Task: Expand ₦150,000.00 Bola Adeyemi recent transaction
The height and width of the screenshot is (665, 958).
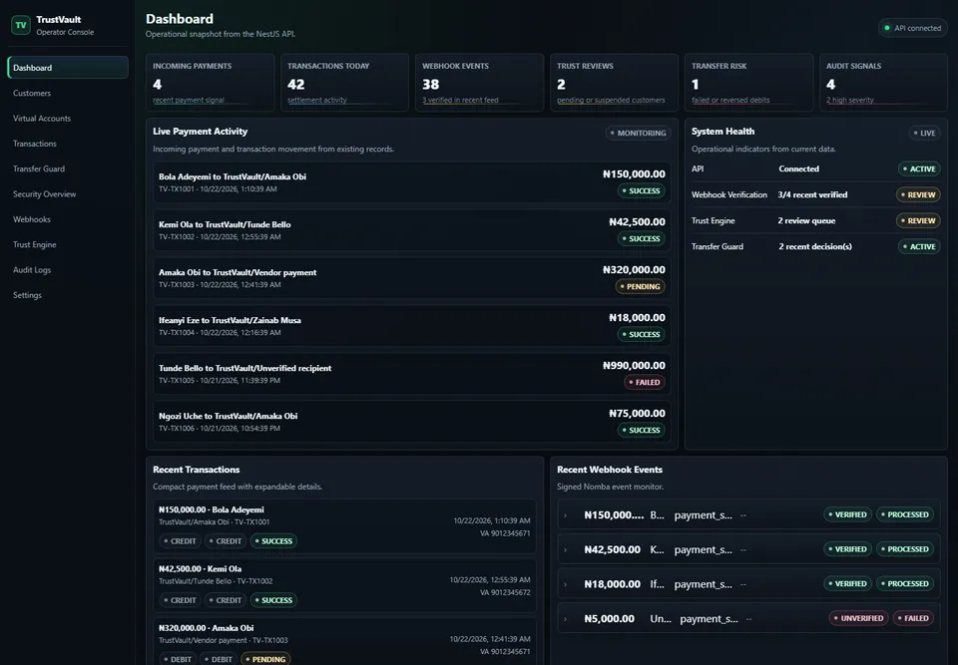Action: pyautogui.click(x=344, y=526)
